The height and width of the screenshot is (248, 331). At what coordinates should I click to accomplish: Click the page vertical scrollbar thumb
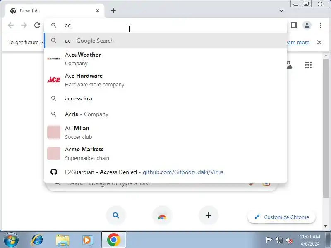[x=326, y=128]
